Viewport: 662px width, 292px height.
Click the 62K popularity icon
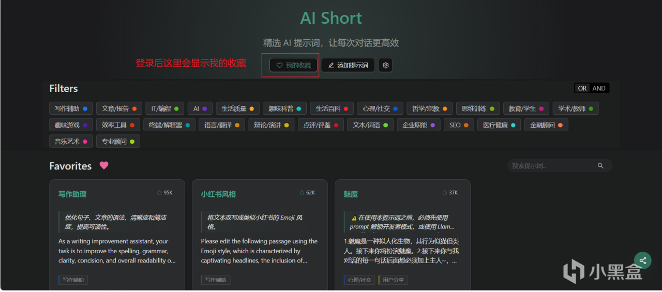click(x=302, y=193)
